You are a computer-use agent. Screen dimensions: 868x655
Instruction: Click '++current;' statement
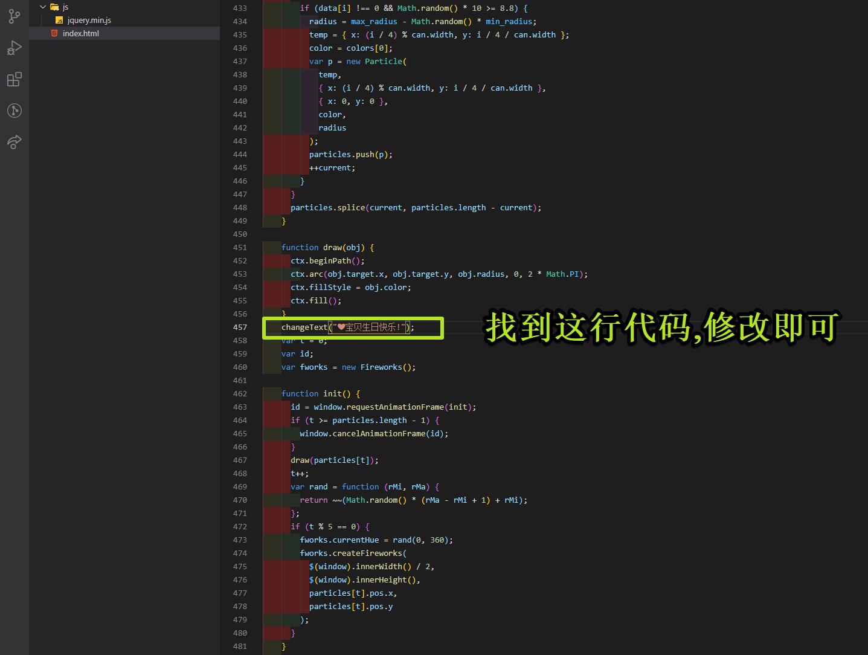point(332,167)
